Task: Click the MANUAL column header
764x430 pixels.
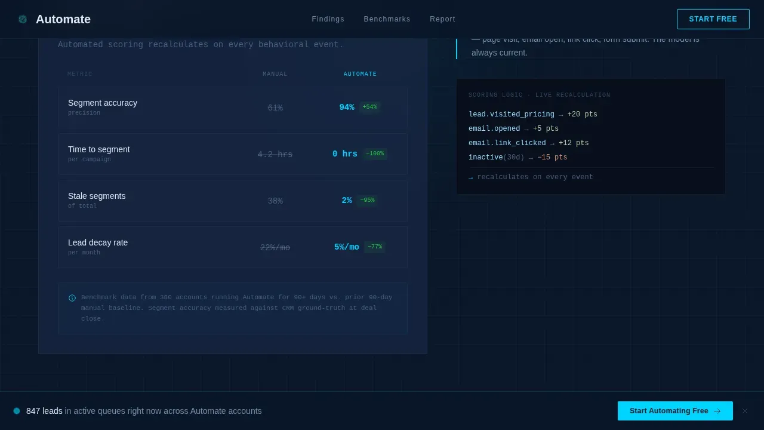Action: (275, 74)
